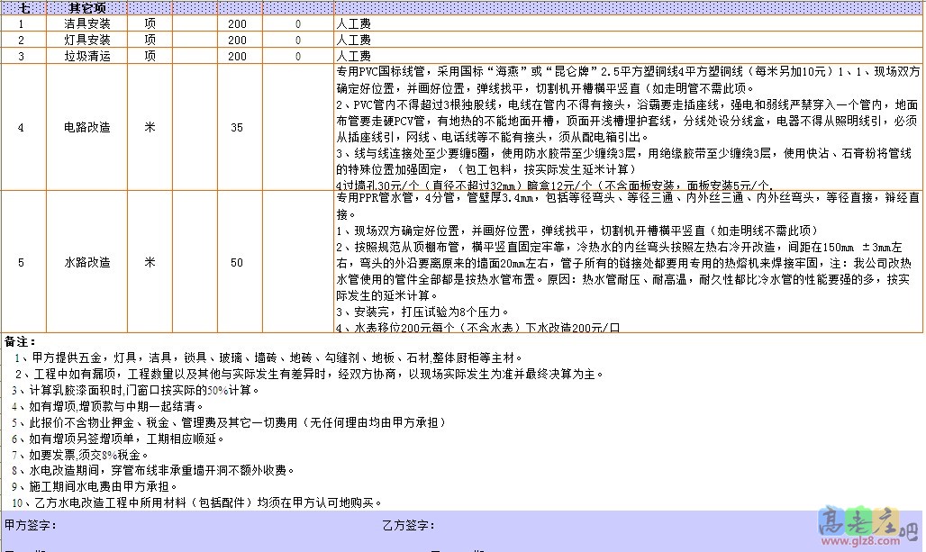This screenshot has height=552, width=926.
Task: Select the price 50 cell for 水路改造
Action: tap(237, 262)
